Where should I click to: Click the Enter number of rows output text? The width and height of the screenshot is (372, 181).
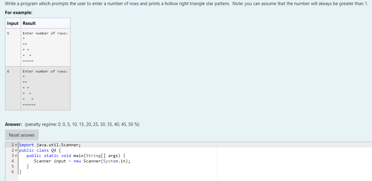click(x=45, y=33)
